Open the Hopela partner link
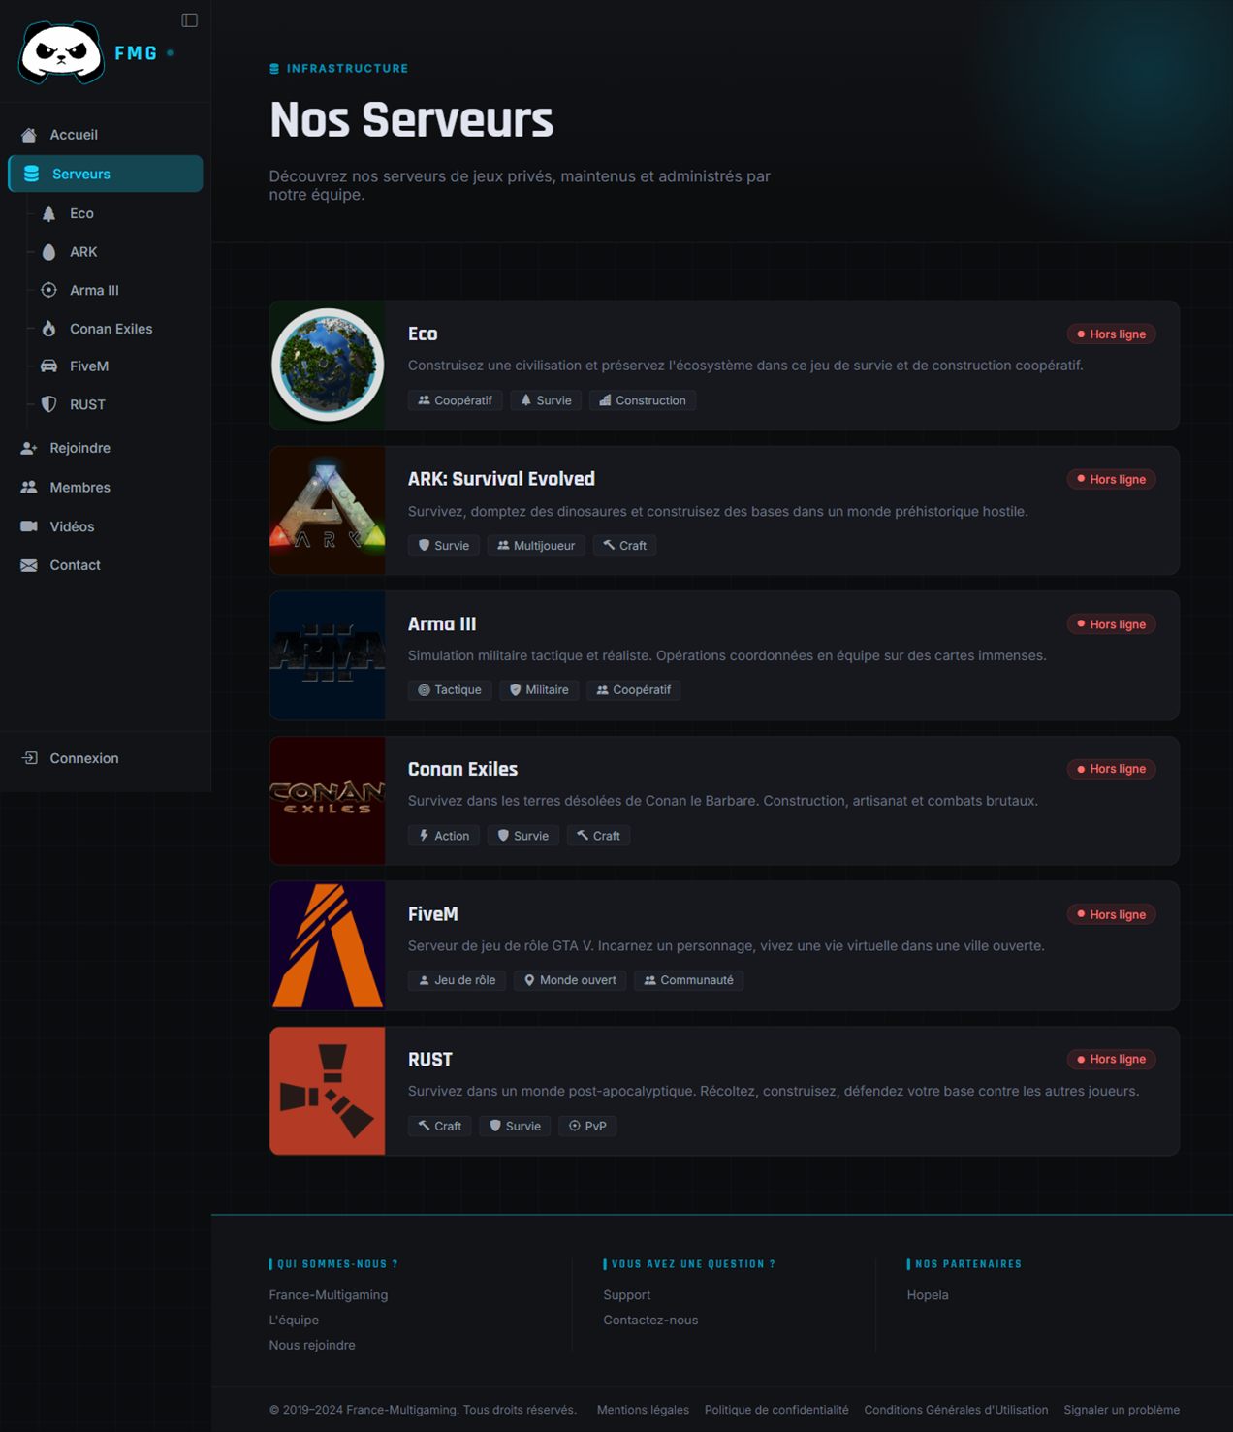 pyautogui.click(x=928, y=1295)
